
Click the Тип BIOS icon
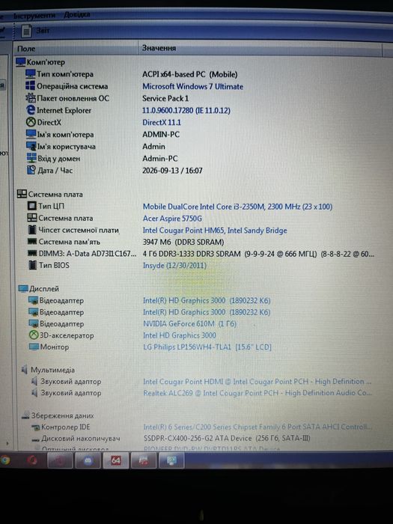[x=33, y=265]
